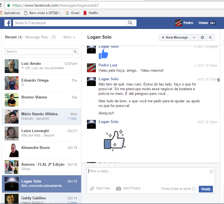Click 'Valeu pela força, amigo... Valeu mesmo!' message

pyautogui.click(x=131, y=70)
